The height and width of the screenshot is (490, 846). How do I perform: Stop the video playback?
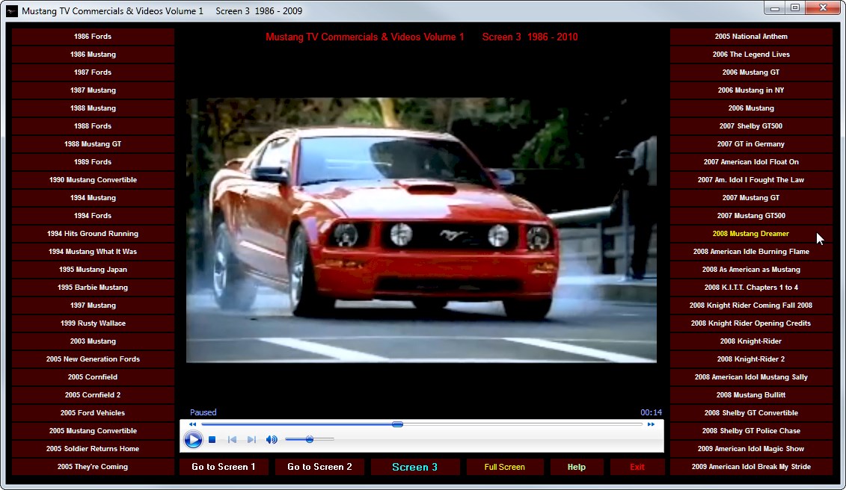tap(212, 440)
